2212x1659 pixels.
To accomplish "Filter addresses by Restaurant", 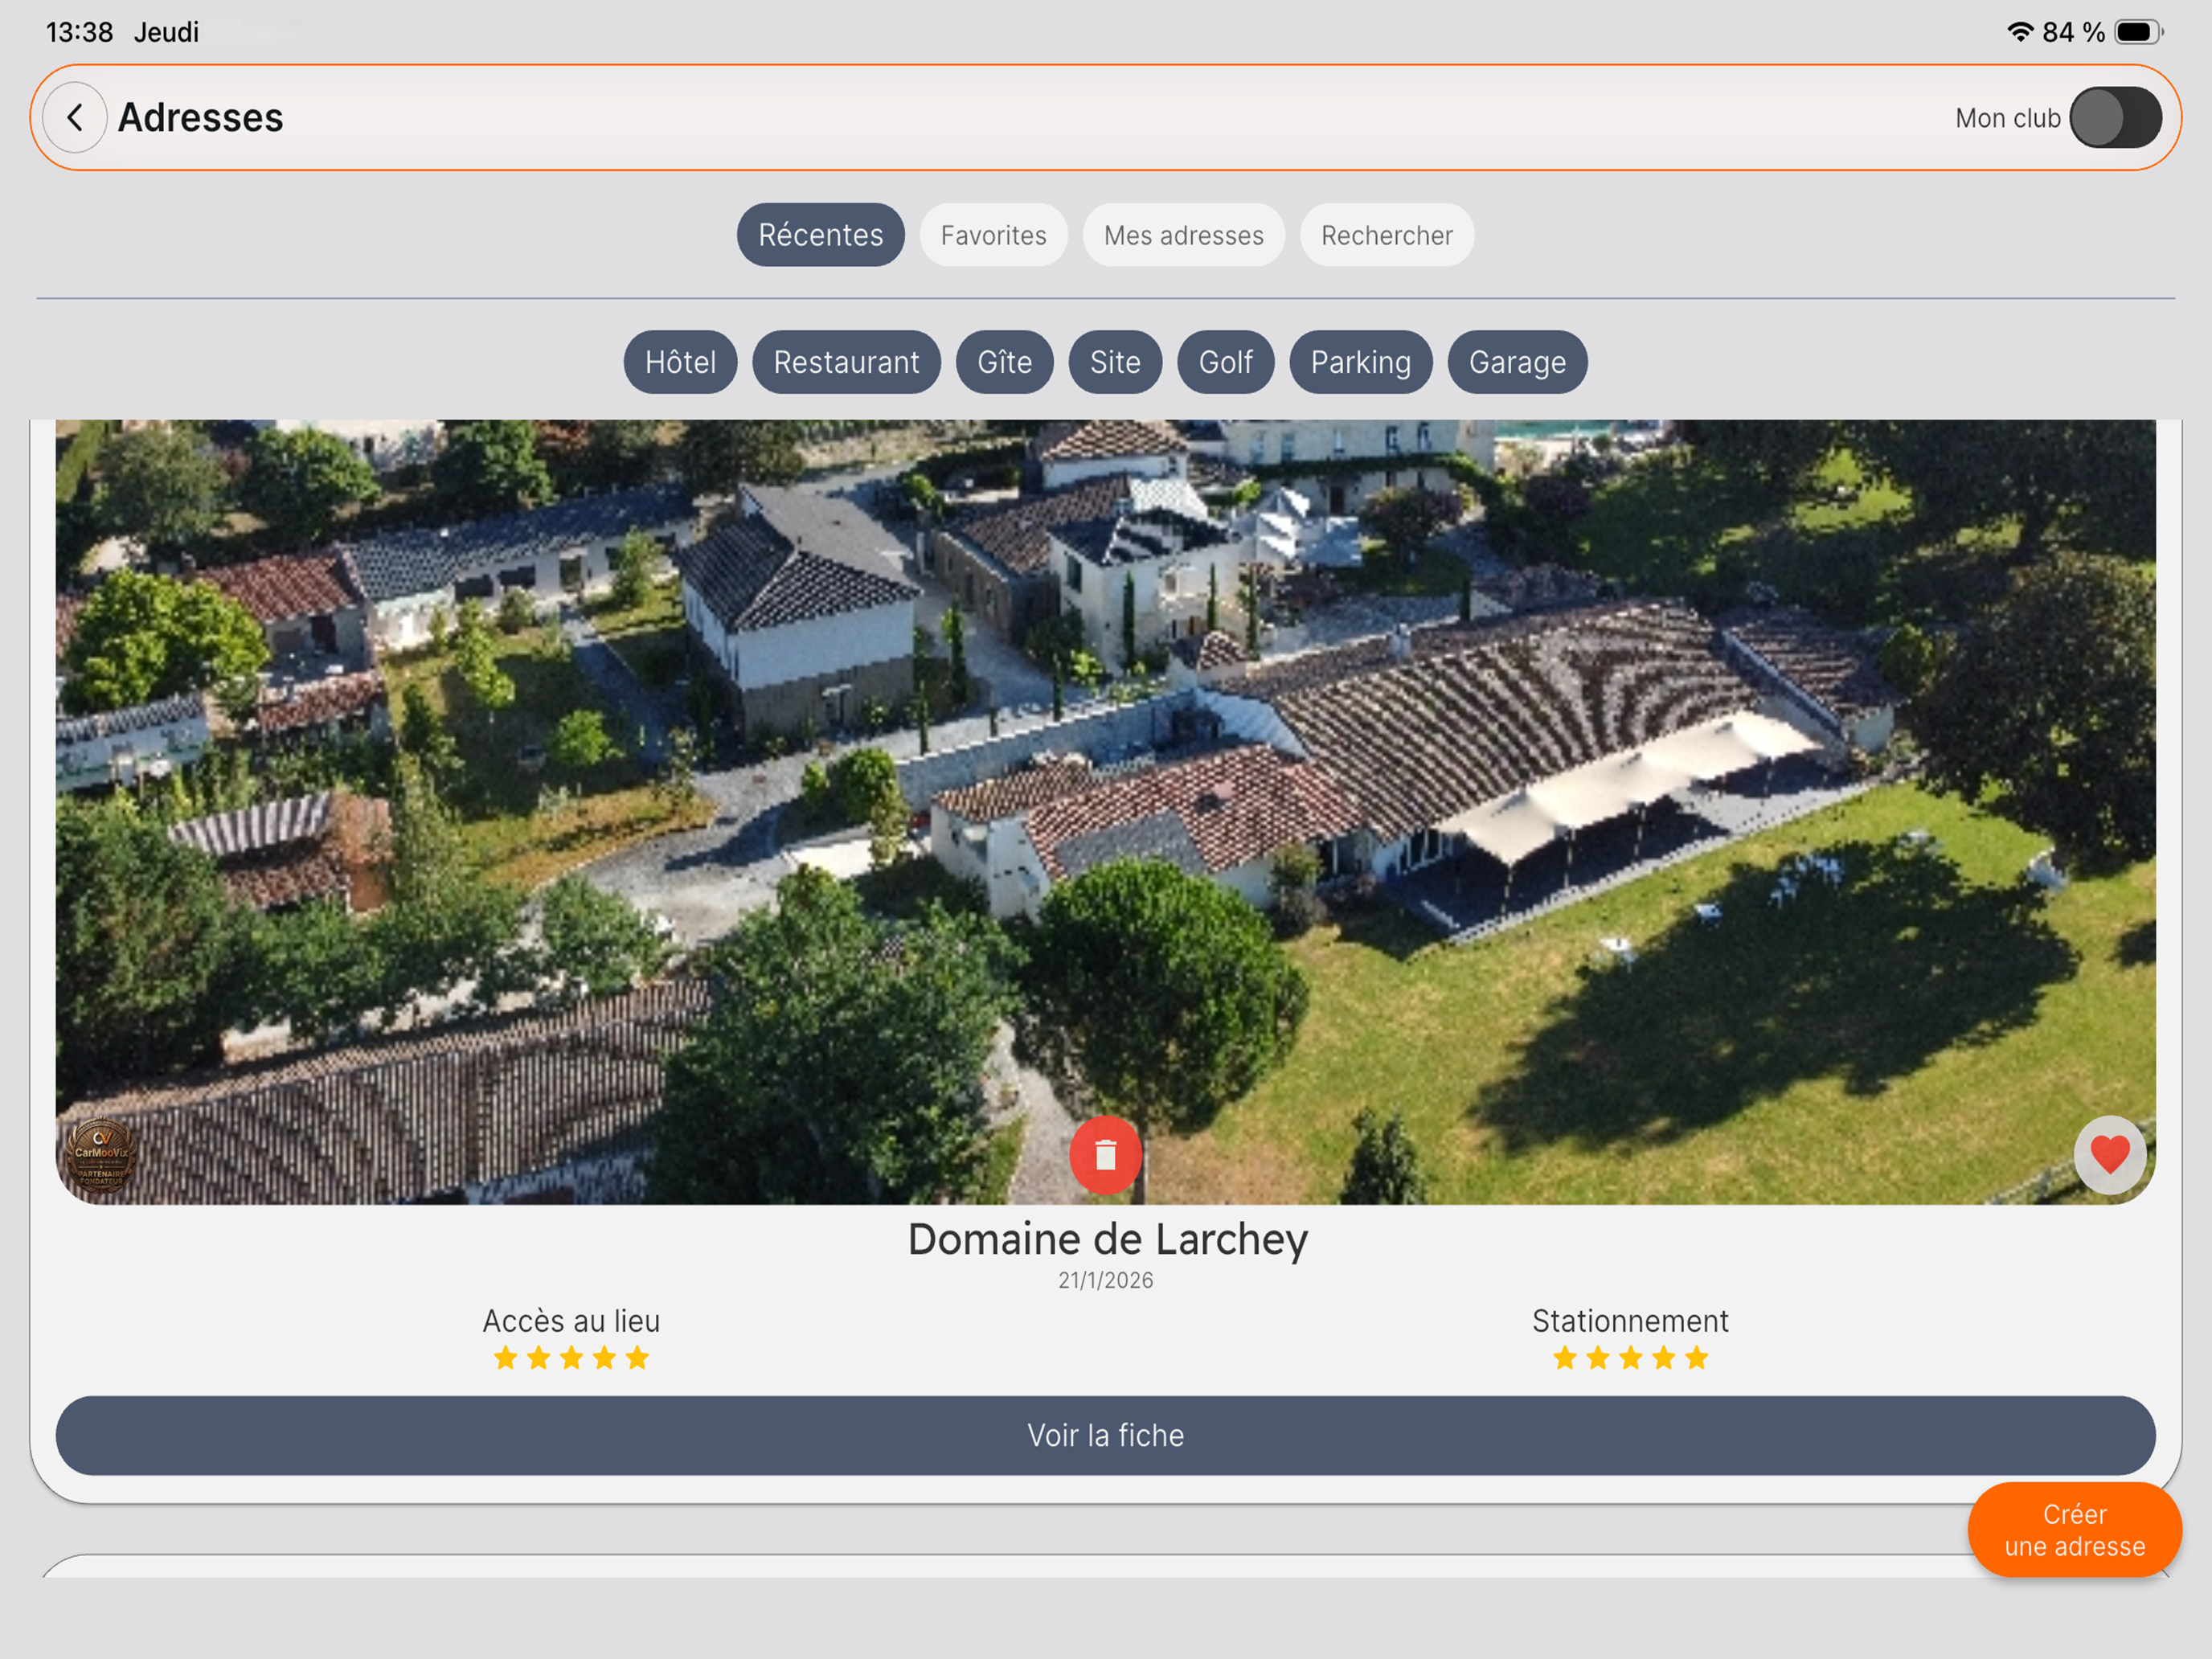I will coord(847,362).
